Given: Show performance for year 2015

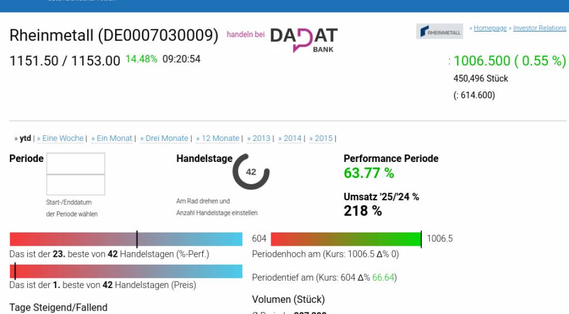Looking at the screenshot, I should [322, 139].
